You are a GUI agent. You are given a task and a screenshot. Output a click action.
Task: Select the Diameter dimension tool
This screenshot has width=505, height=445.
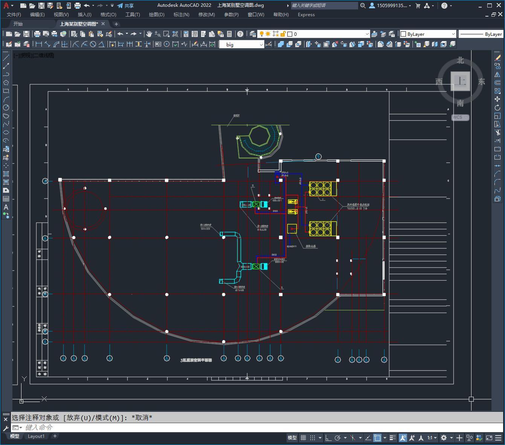tap(93, 44)
